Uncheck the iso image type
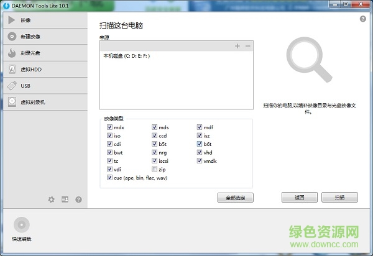The width and height of the screenshot is (373, 256). [x=110, y=135]
